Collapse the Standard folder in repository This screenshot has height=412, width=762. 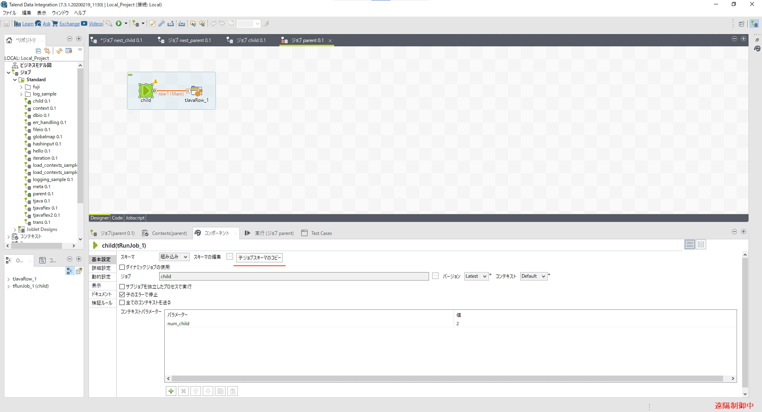click(15, 80)
